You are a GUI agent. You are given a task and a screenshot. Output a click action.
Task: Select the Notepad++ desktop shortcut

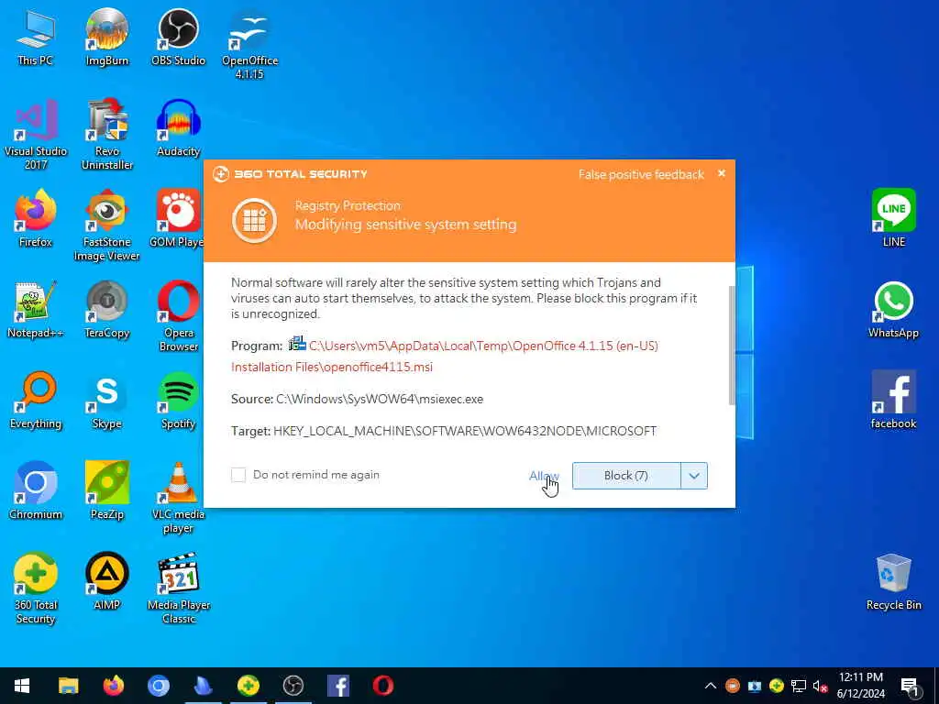coord(36,310)
